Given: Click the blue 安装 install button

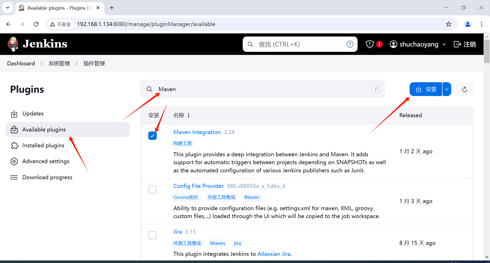Looking at the screenshot, I should coord(426,89).
